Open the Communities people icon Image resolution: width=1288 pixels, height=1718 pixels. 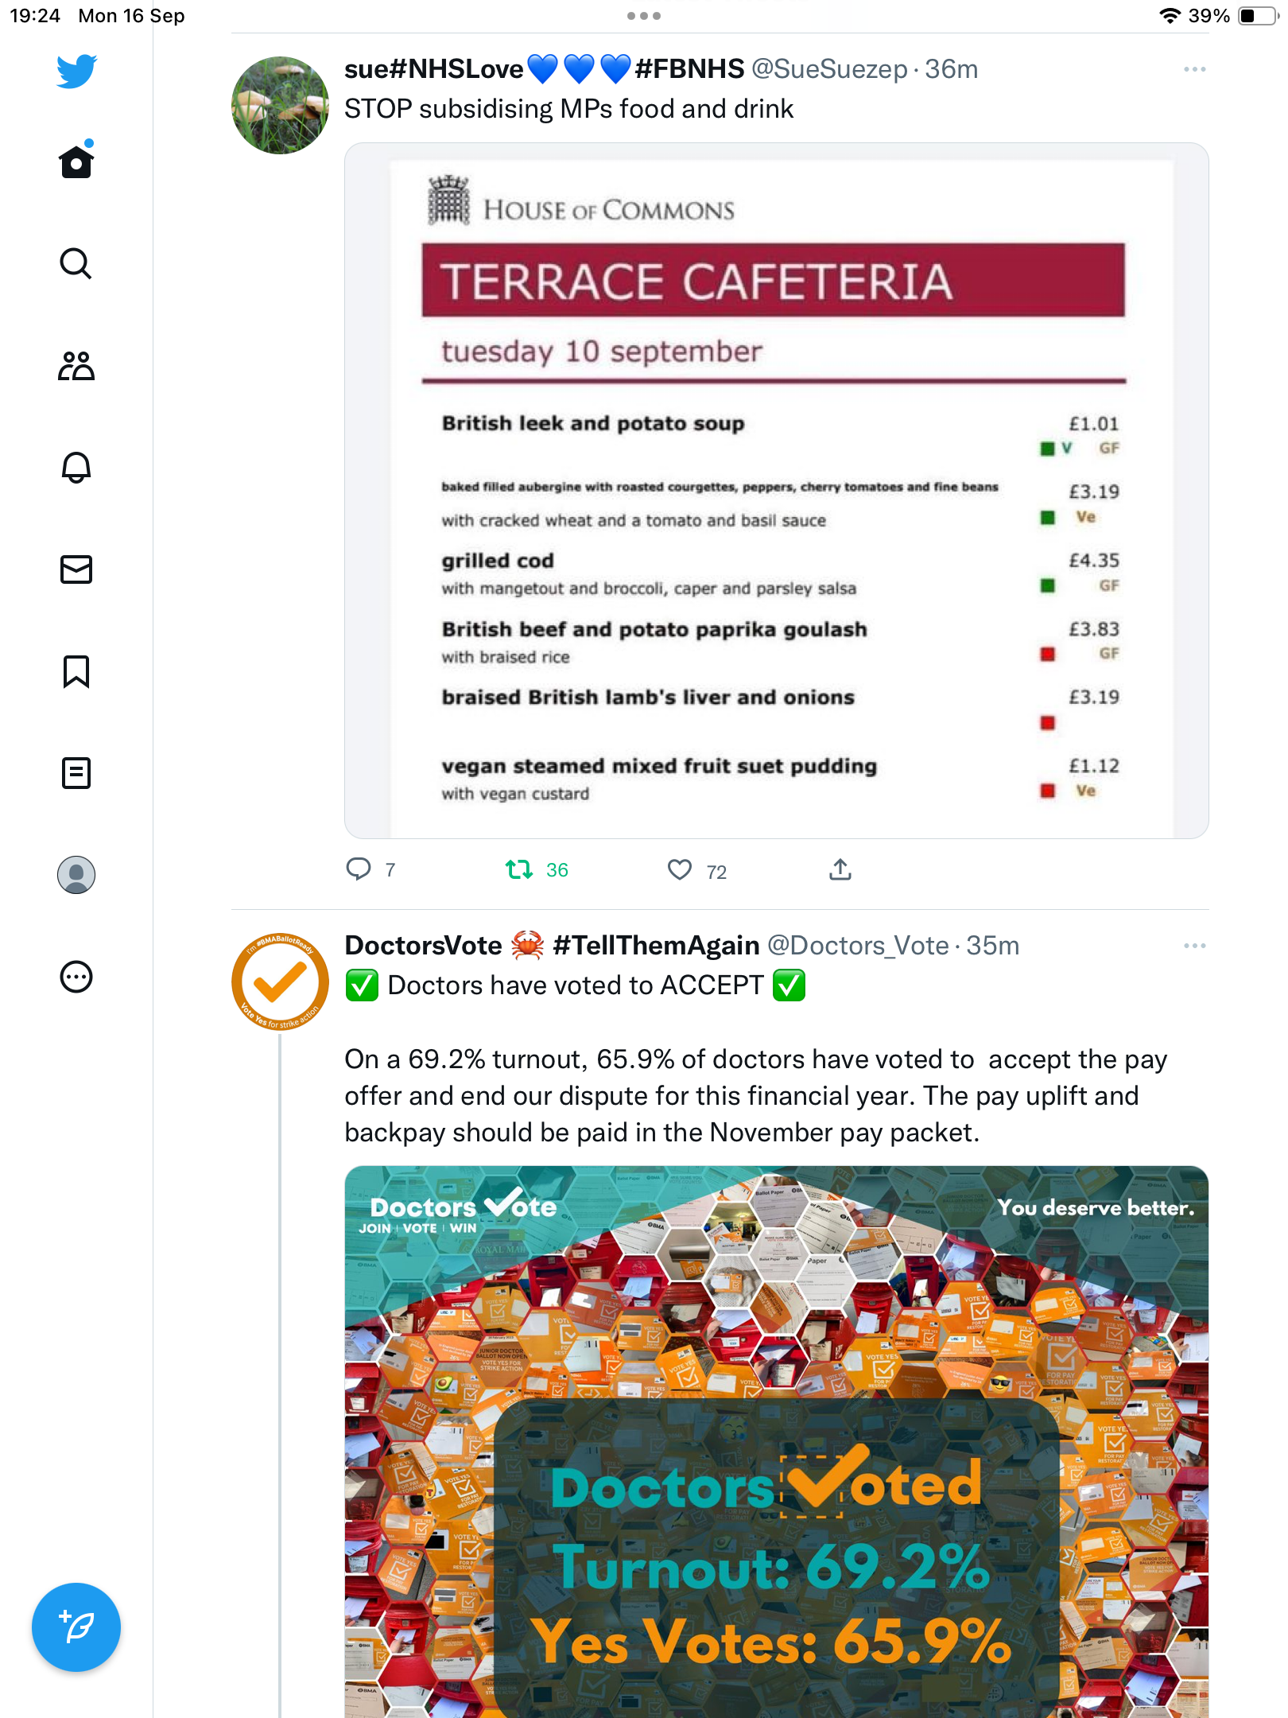[76, 366]
